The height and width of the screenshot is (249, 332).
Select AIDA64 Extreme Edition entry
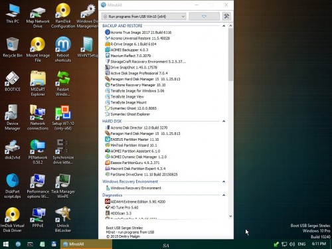click(135, 202)
